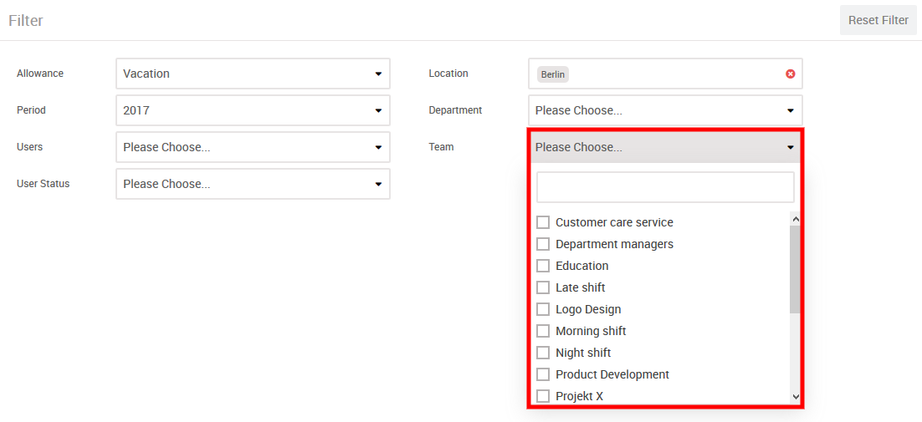Enable the Department managers checkbox
This screenshot has height=422, width=922.
pos(543,244)
